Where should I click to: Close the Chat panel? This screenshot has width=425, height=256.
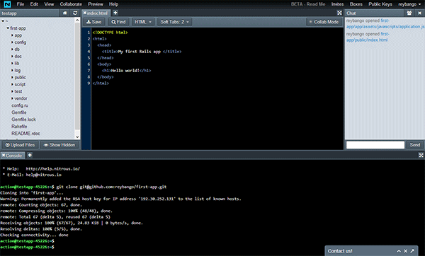[419, 13]
